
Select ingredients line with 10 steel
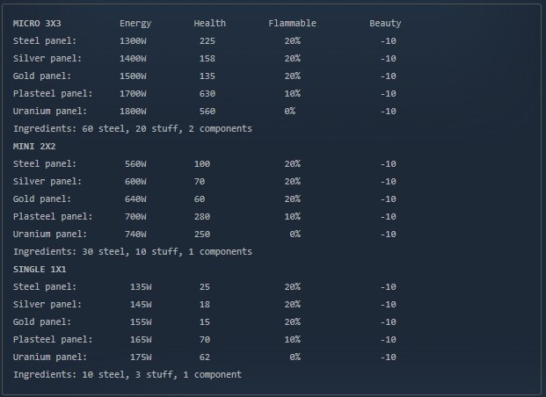tap(127, 375)
